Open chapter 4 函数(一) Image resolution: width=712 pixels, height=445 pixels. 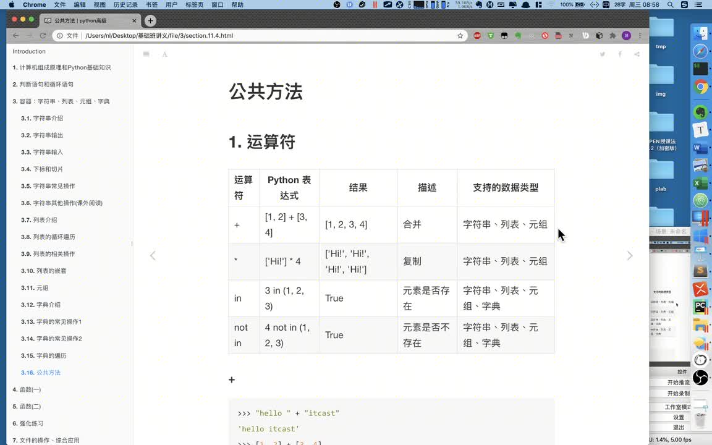27,389
